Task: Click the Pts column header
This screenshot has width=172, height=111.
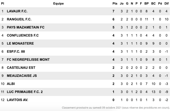Action: (115, 3)
